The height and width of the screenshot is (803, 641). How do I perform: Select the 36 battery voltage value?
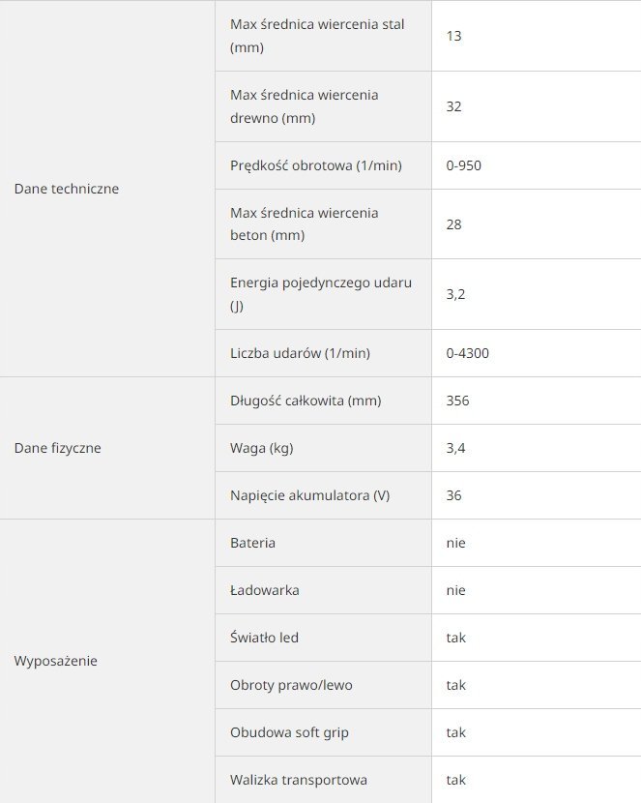(x=453, y=495)
